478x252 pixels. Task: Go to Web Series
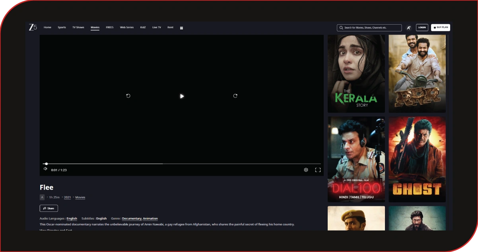coord(127,27)
